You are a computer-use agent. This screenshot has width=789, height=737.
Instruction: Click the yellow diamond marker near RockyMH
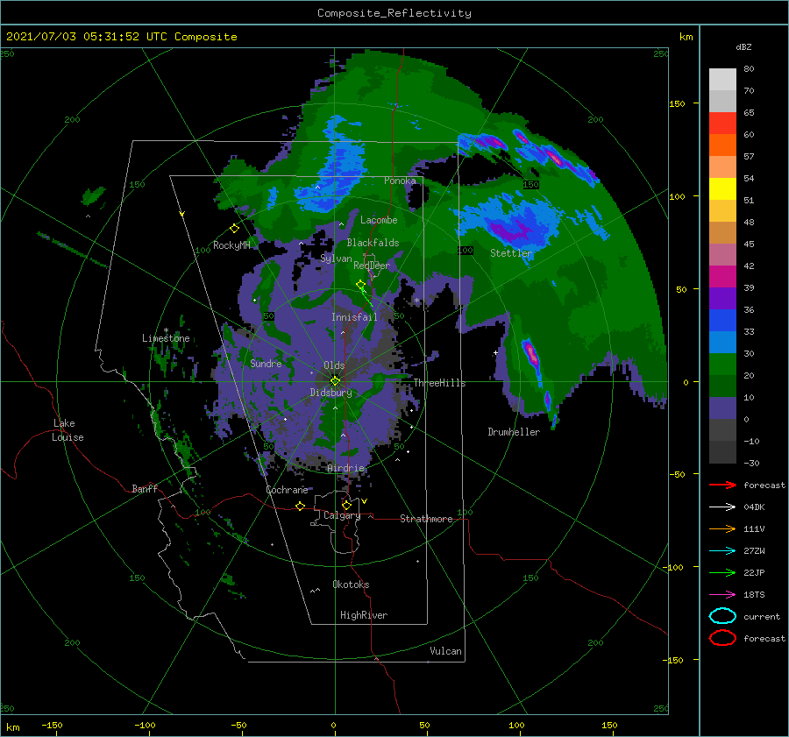[x=234, y=229]
